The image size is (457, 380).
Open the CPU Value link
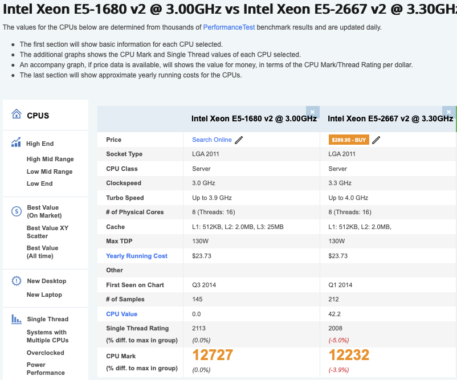[x=121, y=314]
